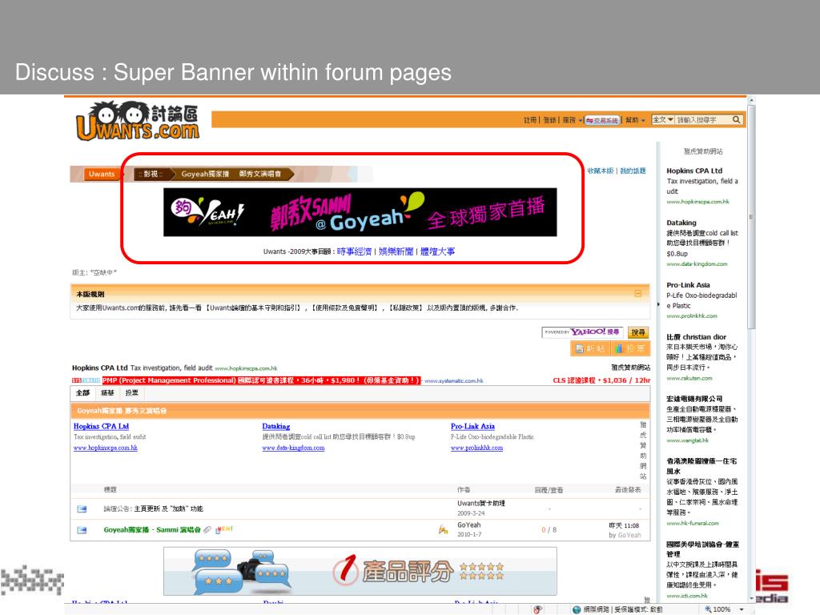Select the Goyeah獨家播 breadcrumb item
The height and width of the screenshot is (615, 820).
205,174
